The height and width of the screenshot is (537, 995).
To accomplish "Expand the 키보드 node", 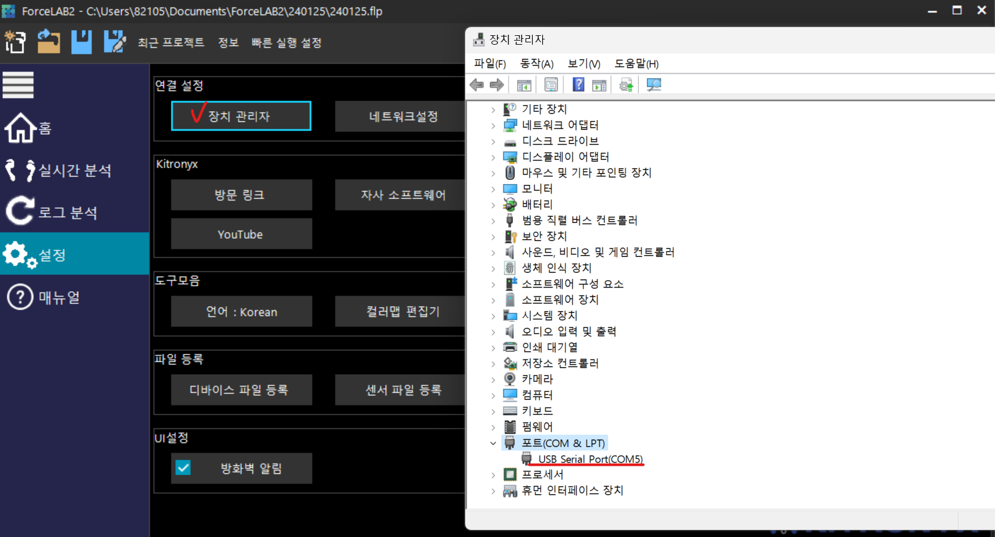I will [493, 411].
